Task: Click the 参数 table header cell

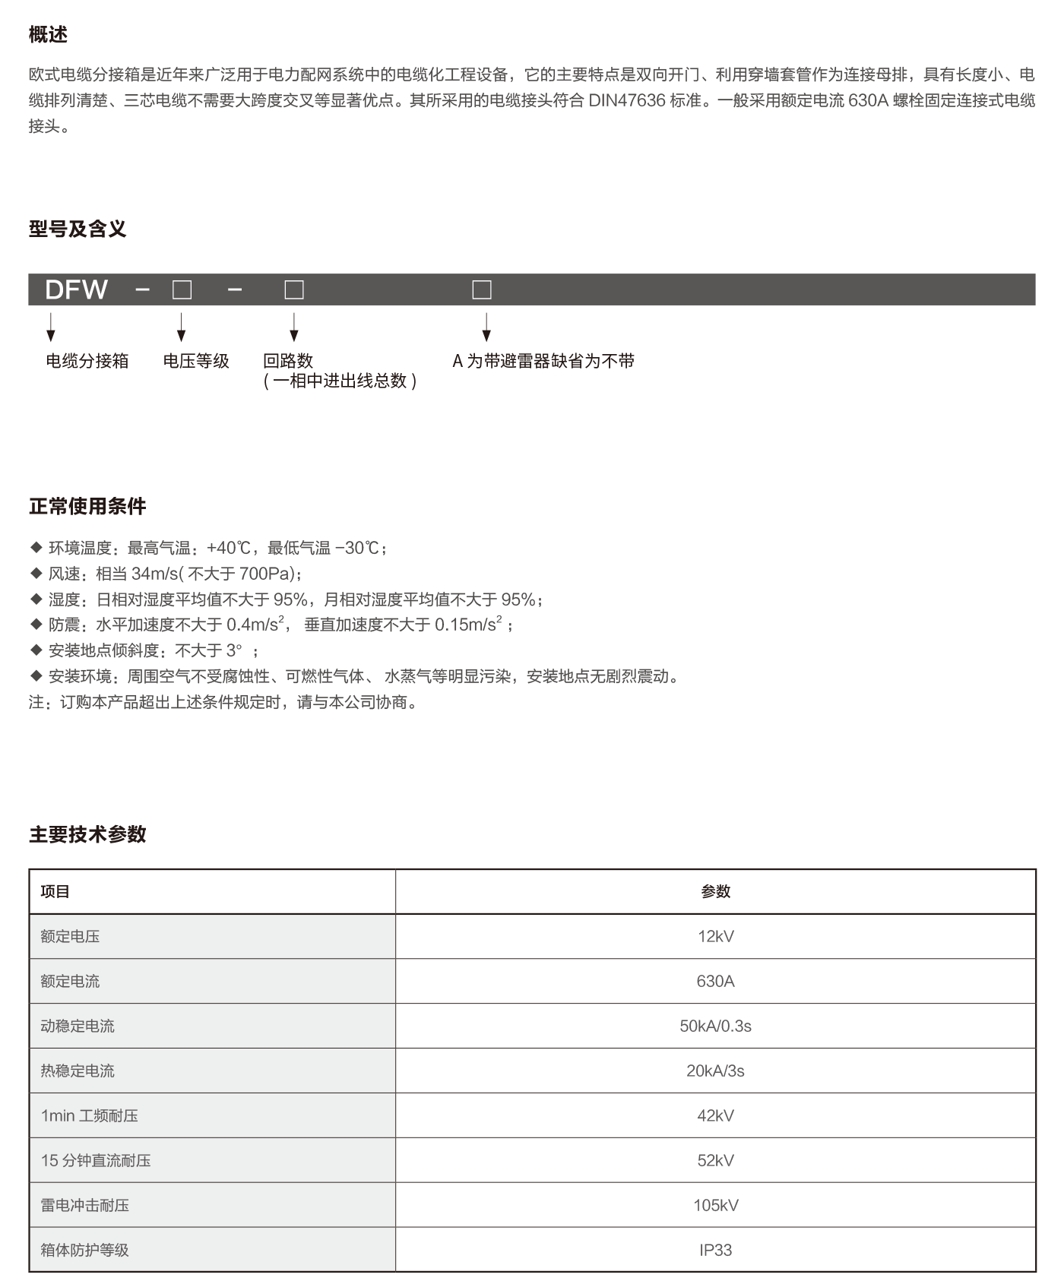Action: [x=715, y=891]
